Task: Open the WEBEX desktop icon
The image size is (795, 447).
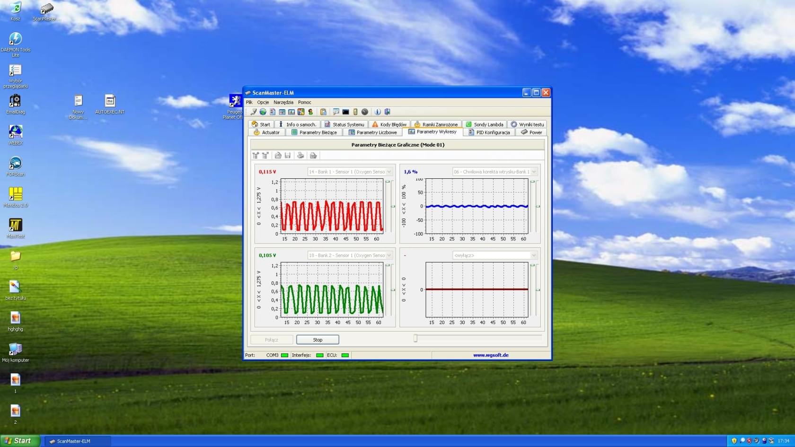Action: click(16, 135)
